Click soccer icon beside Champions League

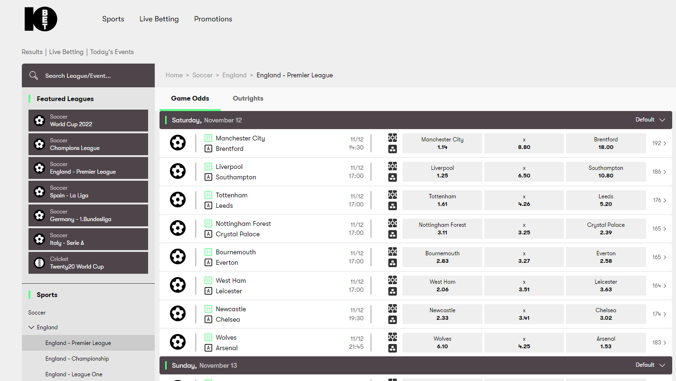[39, 144]
